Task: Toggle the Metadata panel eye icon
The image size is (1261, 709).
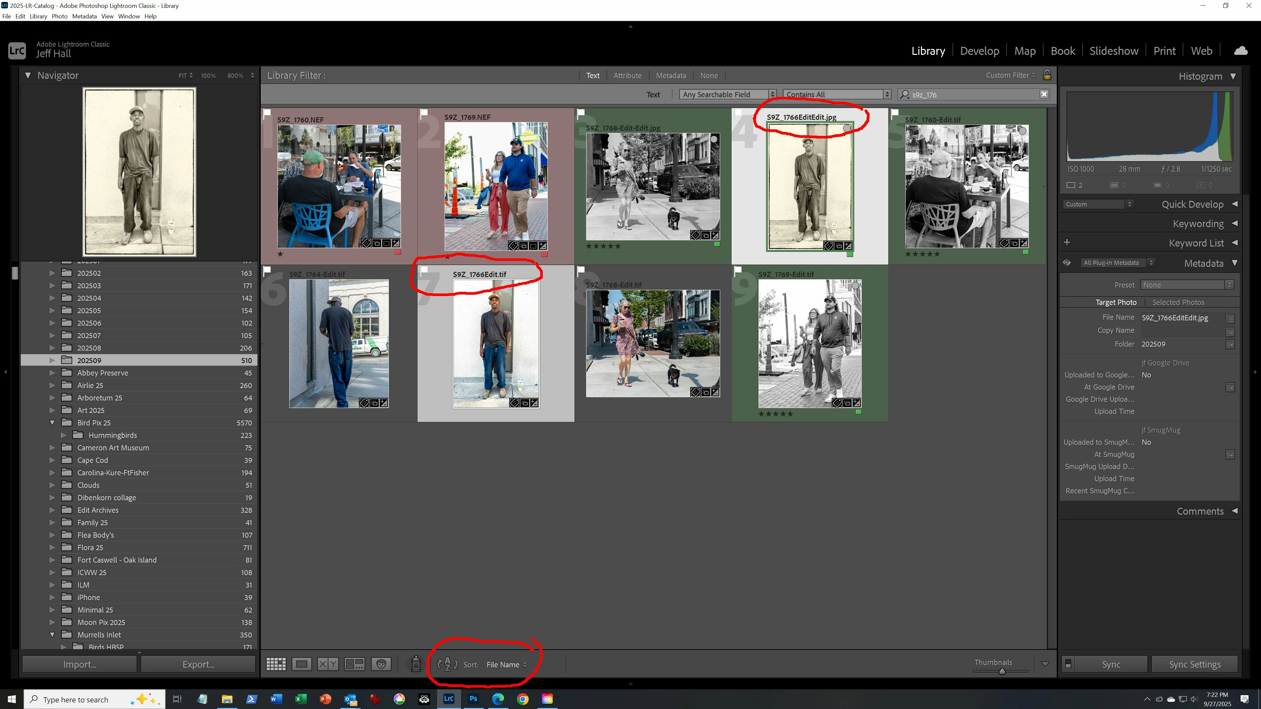Action: point(1067,263)
